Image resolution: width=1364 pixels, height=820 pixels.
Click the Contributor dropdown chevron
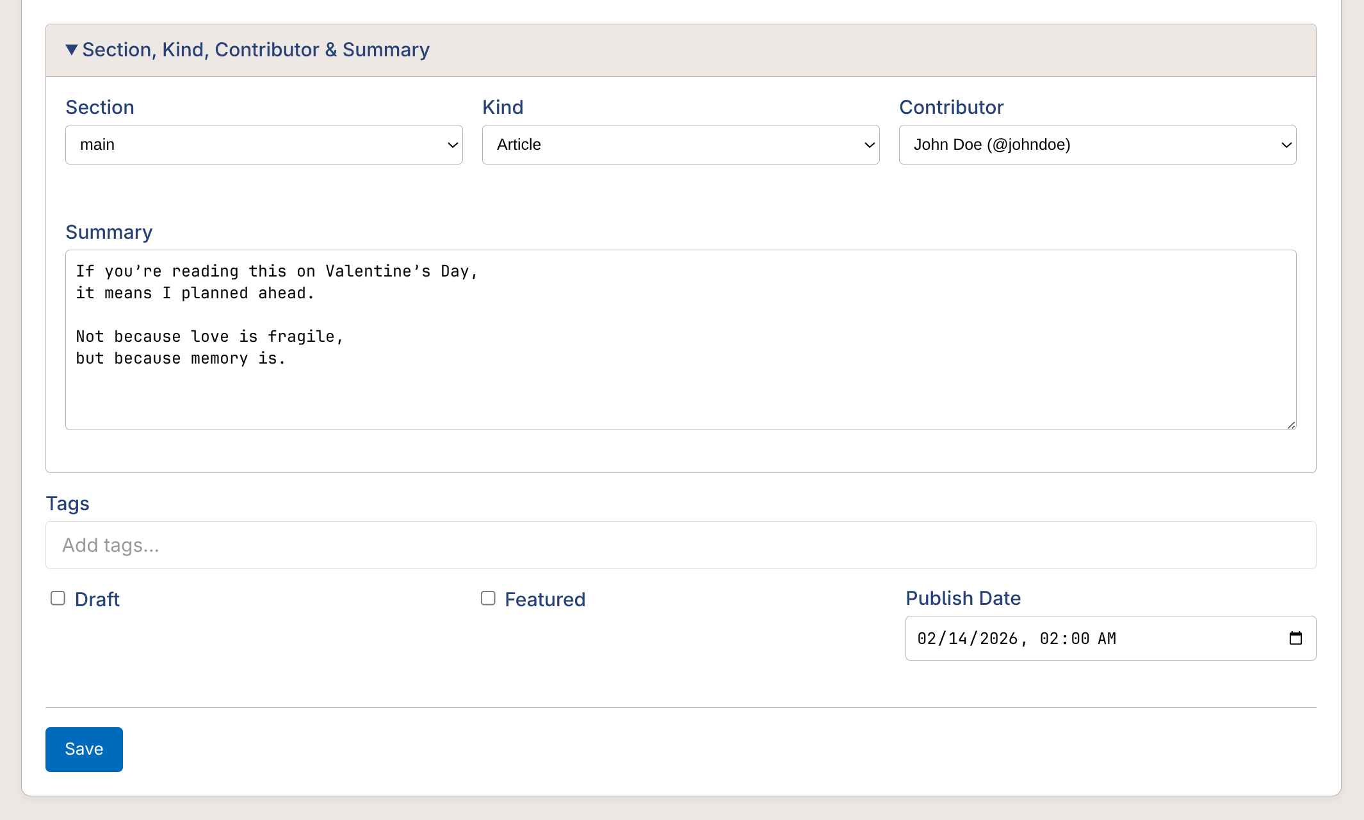[x=1287, y=145]
